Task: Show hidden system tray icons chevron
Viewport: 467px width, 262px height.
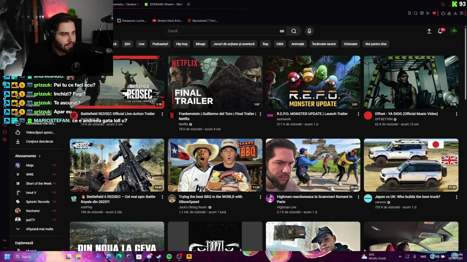Action: tap(400, 257)
